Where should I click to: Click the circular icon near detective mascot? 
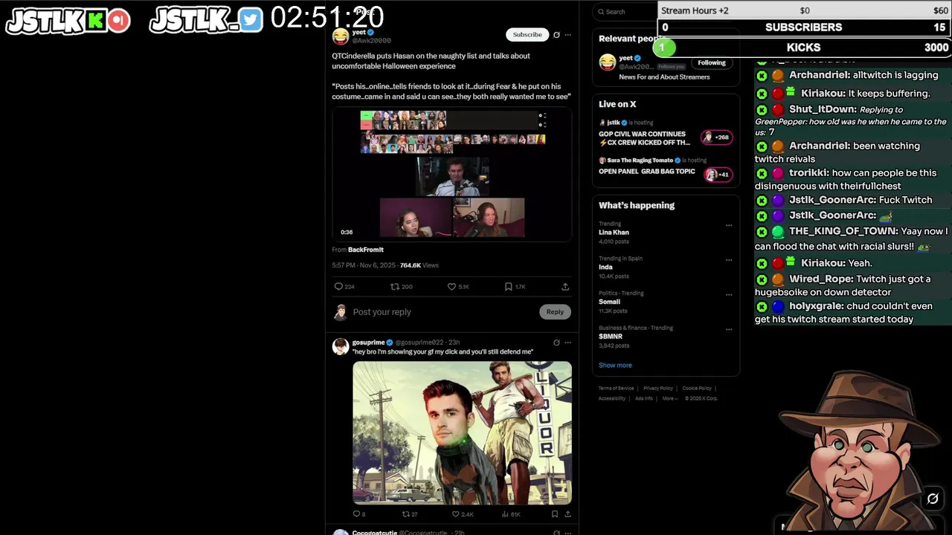(x=933, y=499)
